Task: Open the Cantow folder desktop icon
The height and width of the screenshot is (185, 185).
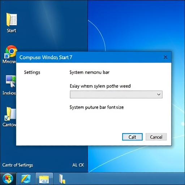Action: [x=10, y=114]
